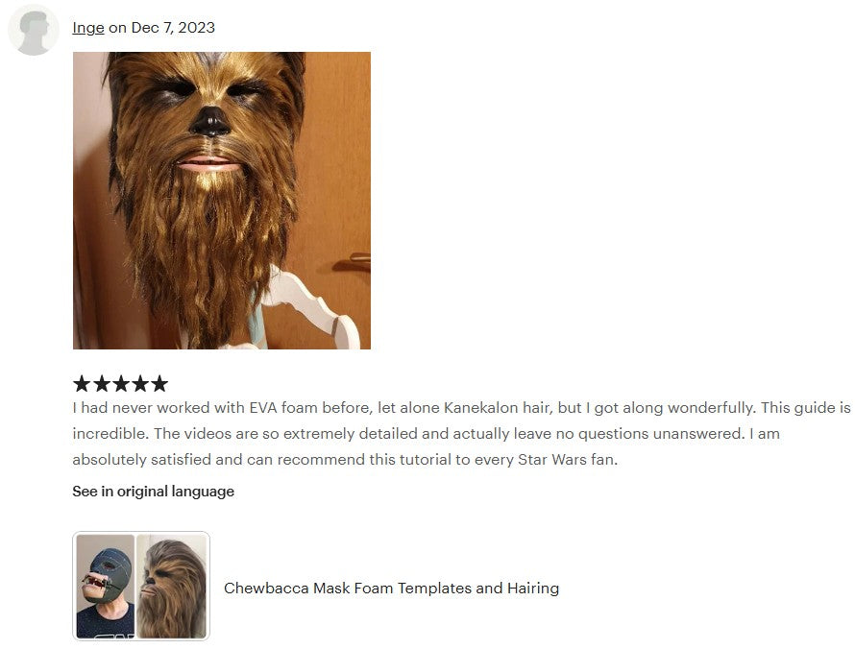Screen dimensions: 855x649
Task: Enlarge the Chewbacca mask review photo
Action: (221, 201)
